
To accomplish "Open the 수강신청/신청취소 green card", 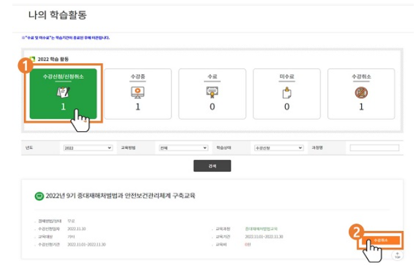I will (x=63, y=94).
